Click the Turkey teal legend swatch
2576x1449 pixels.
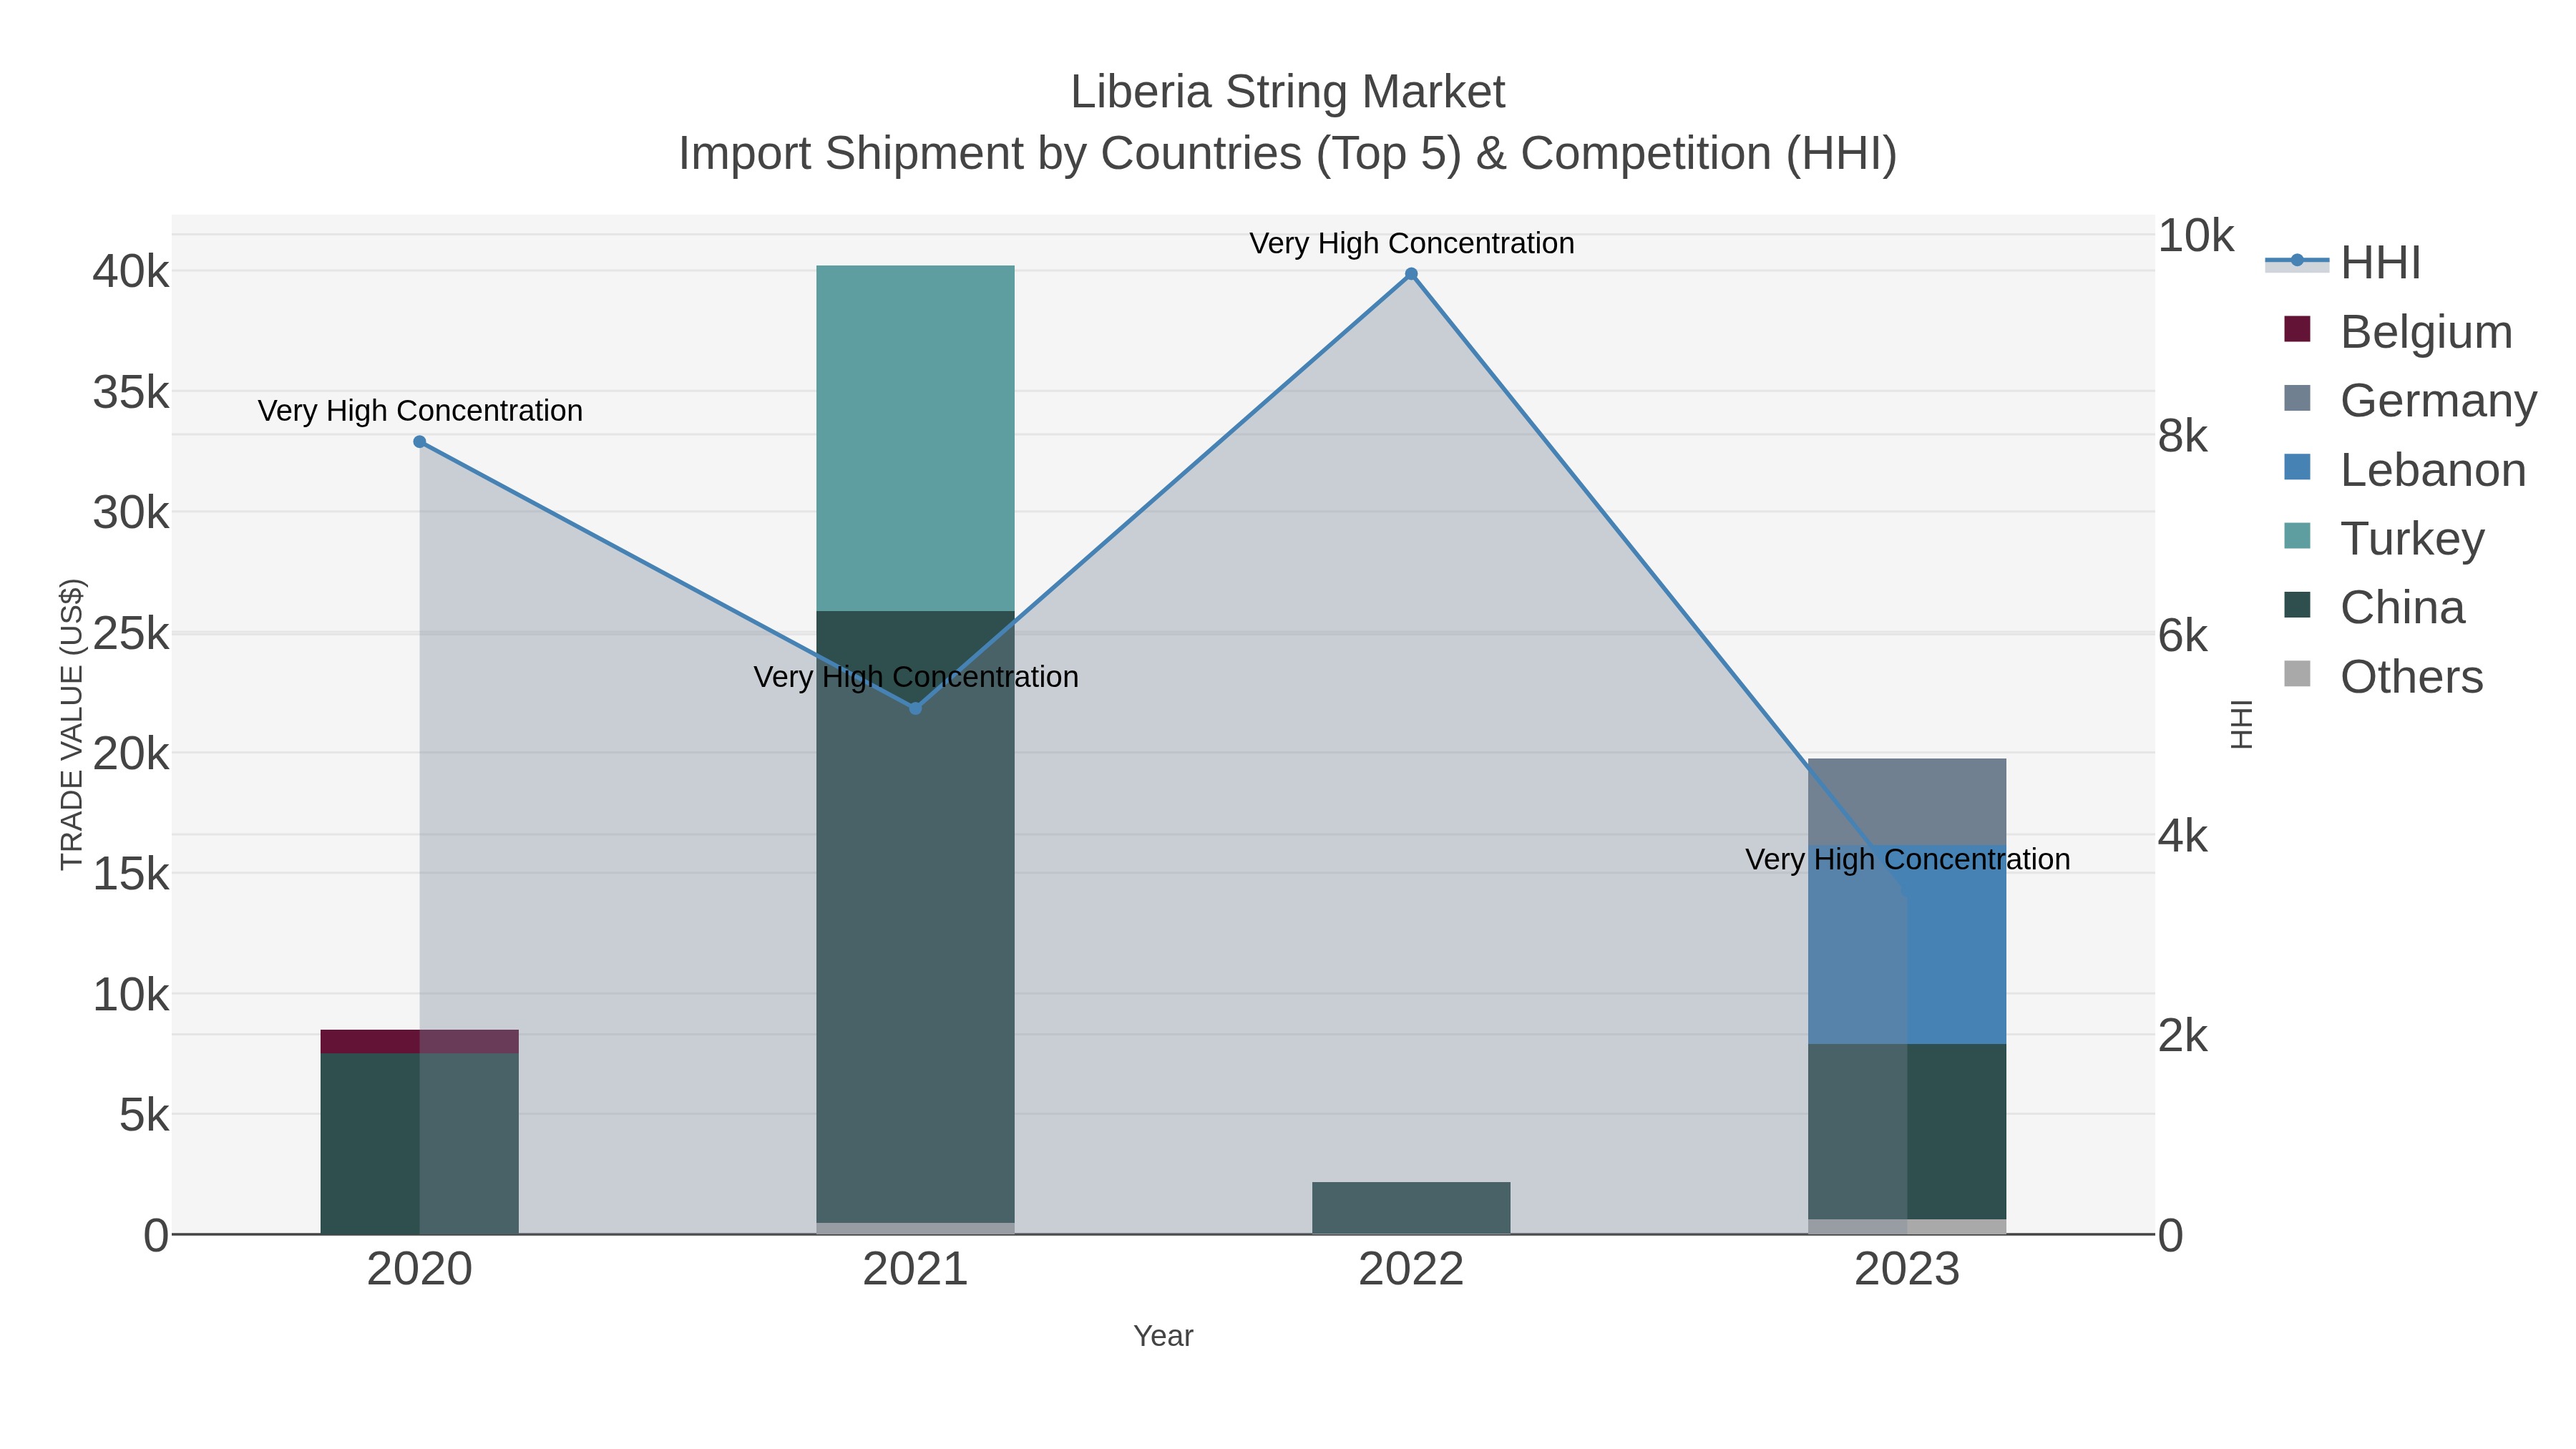pyautogui.click(x=2298, y=536)
